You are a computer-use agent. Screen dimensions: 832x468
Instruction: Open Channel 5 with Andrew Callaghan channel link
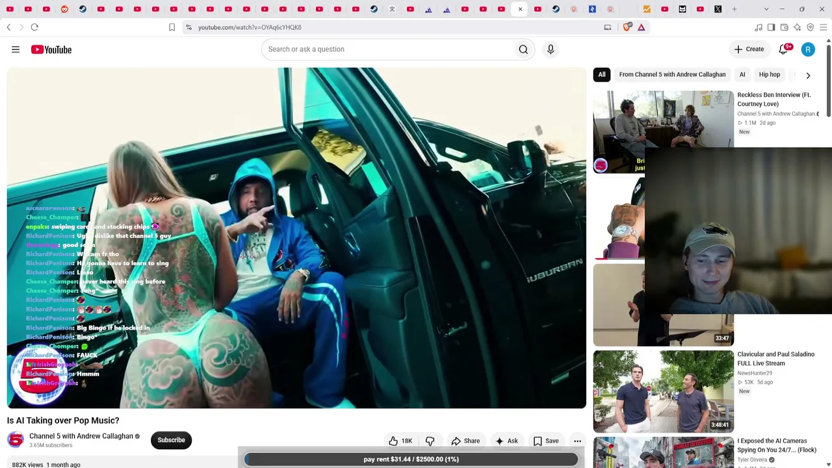coord(81,436)
